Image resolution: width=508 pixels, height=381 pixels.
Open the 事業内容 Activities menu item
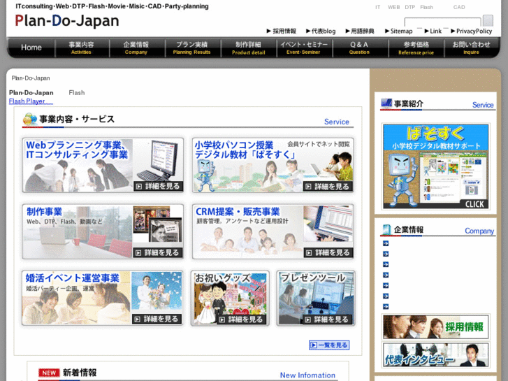pos(81,48)
